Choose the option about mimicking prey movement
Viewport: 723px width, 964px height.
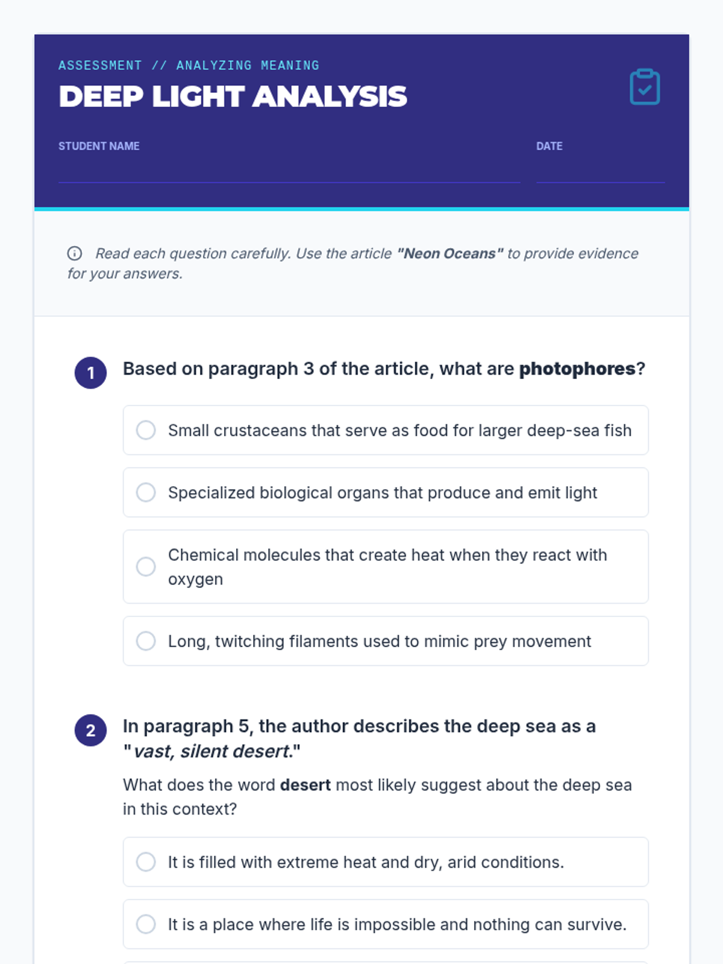click(x=386, y=641)
